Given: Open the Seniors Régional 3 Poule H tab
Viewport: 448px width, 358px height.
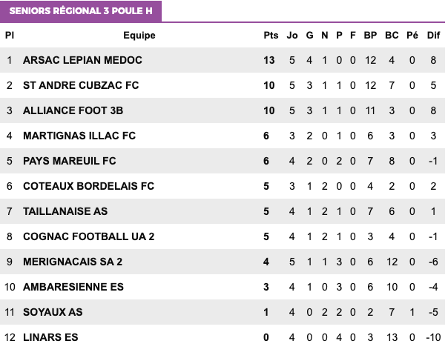Looking at the screenshot, I should pos(80,11).
